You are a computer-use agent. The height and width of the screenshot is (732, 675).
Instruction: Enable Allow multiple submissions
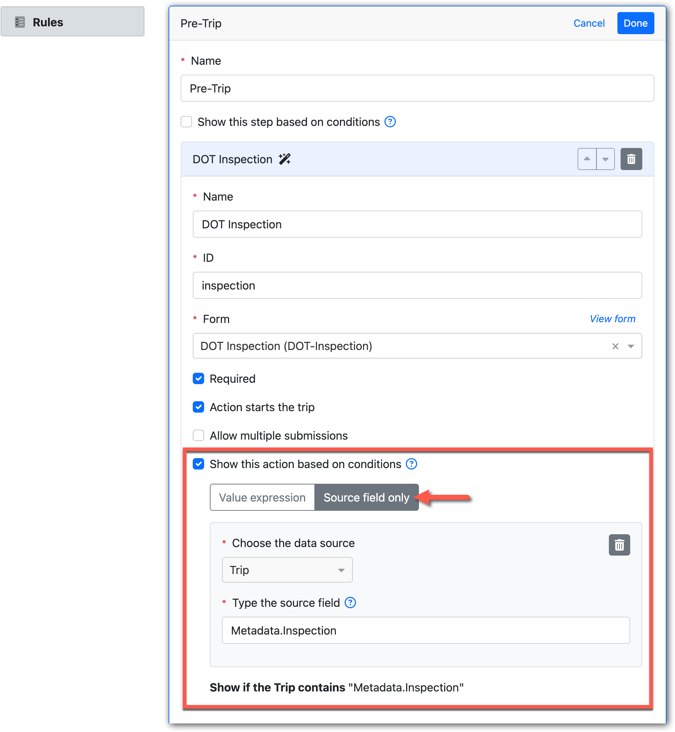198,436
